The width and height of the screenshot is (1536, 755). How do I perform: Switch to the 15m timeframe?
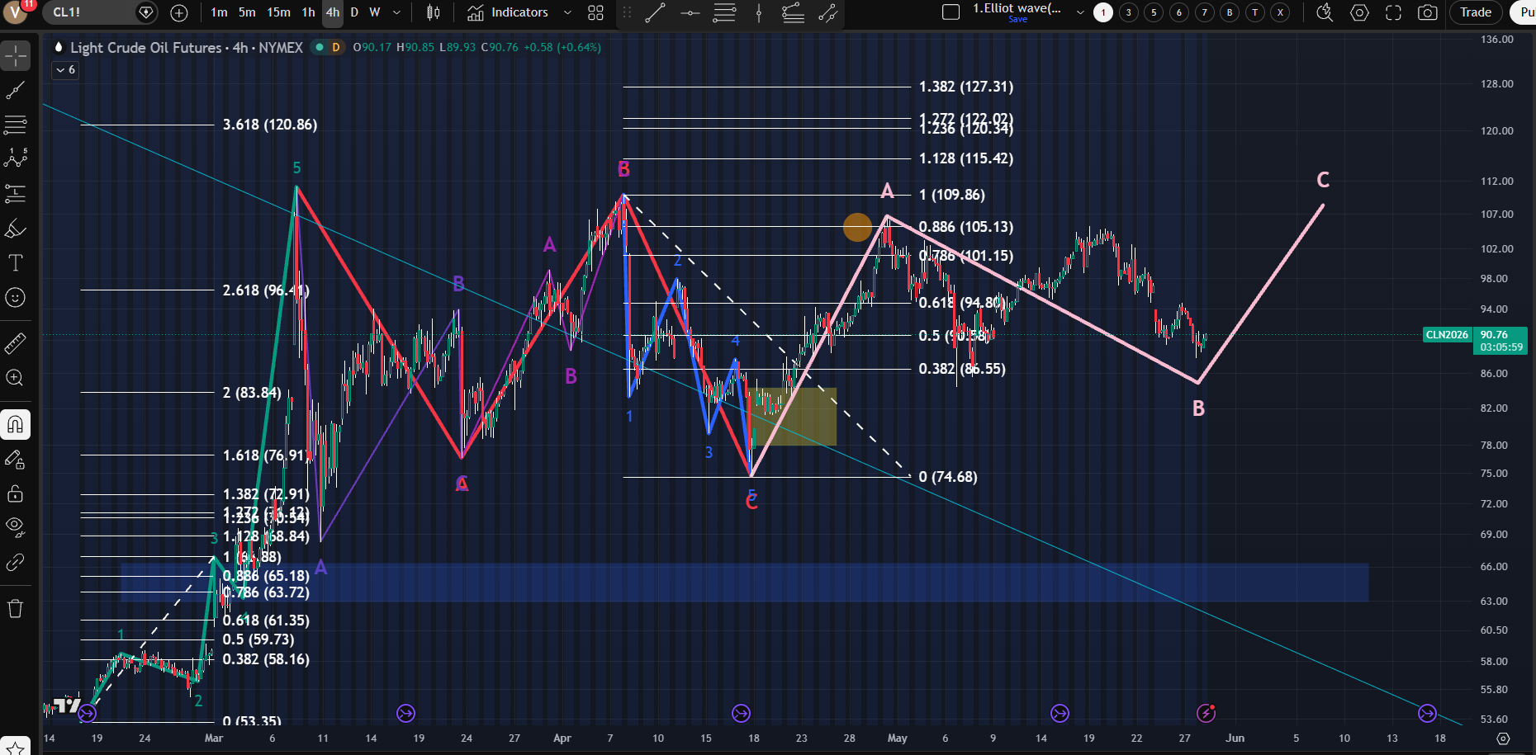(279, 12)
